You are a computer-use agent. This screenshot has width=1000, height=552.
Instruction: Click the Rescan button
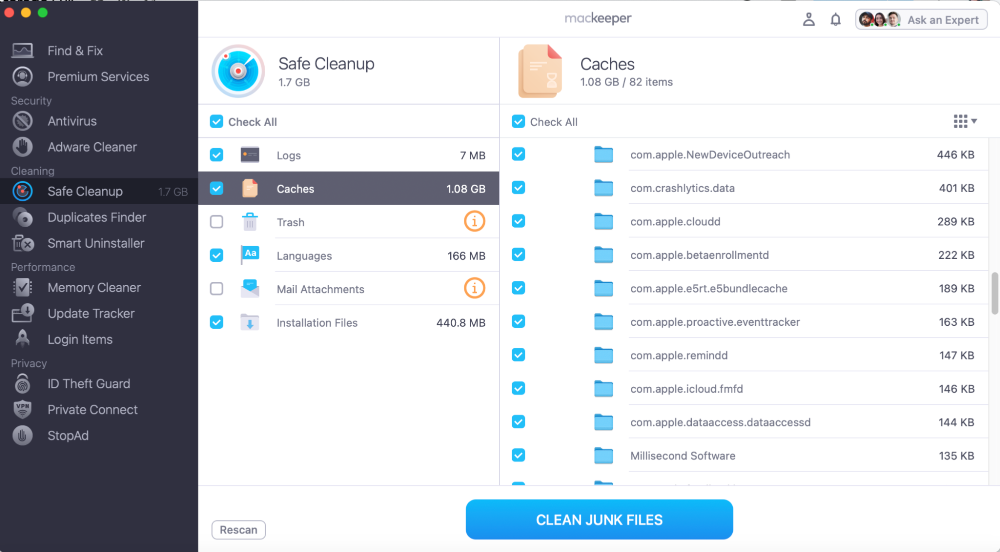pyautogui.click(x=239, y=530)
